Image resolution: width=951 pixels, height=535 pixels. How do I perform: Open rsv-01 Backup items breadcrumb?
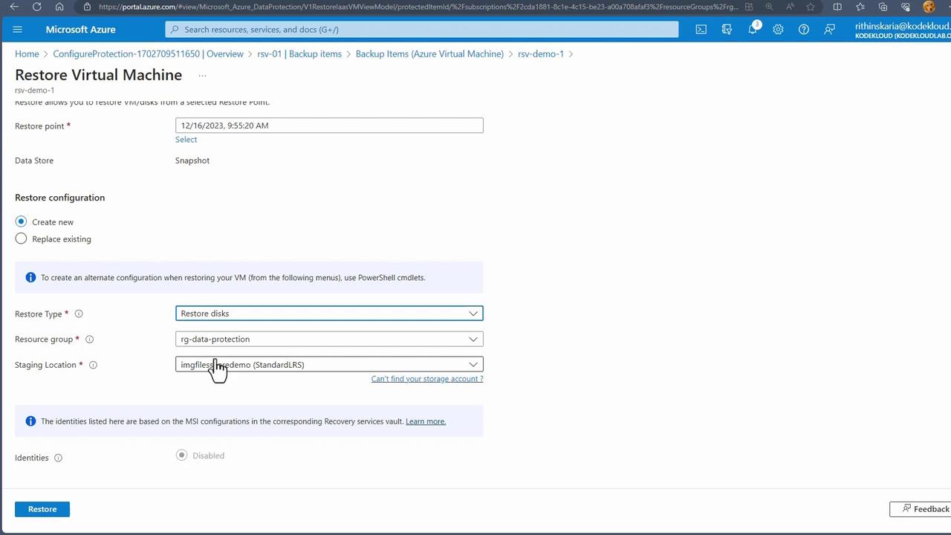coord(299,54)
